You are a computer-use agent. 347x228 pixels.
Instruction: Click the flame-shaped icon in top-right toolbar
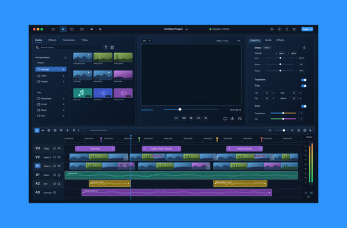click(x=287, y=29)
